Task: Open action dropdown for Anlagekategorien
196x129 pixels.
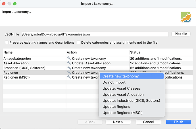Action: click(x=89, y=58)
